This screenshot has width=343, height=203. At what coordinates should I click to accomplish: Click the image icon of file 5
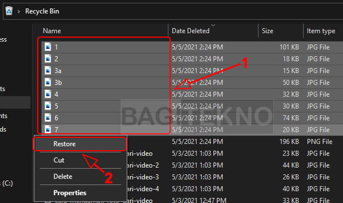[x=48, y=106]
